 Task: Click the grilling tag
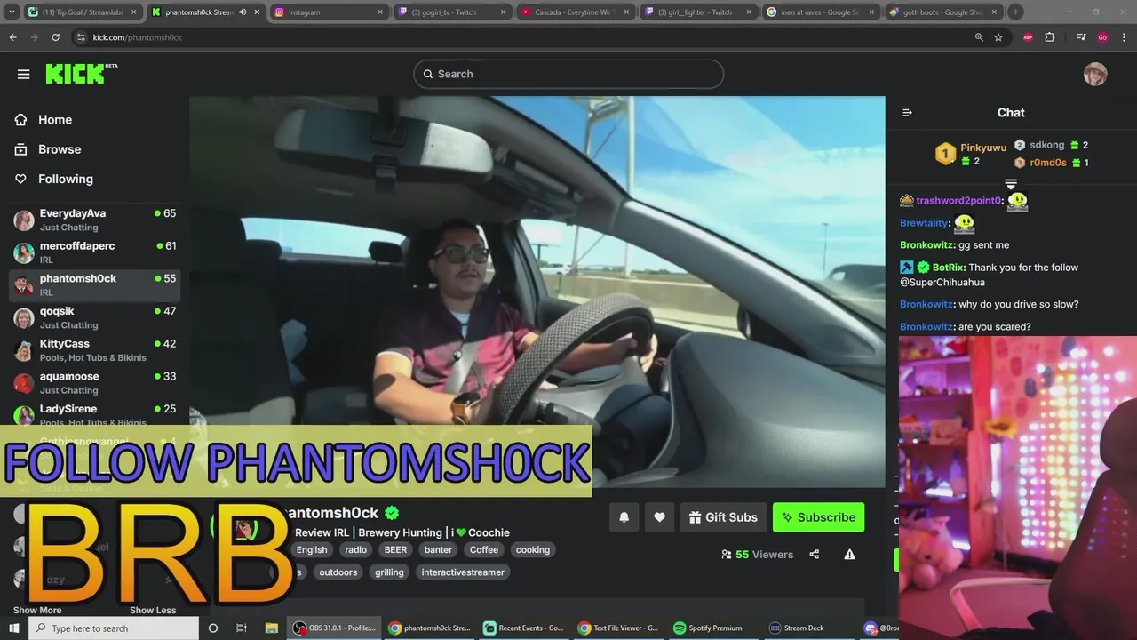point(389,572)
